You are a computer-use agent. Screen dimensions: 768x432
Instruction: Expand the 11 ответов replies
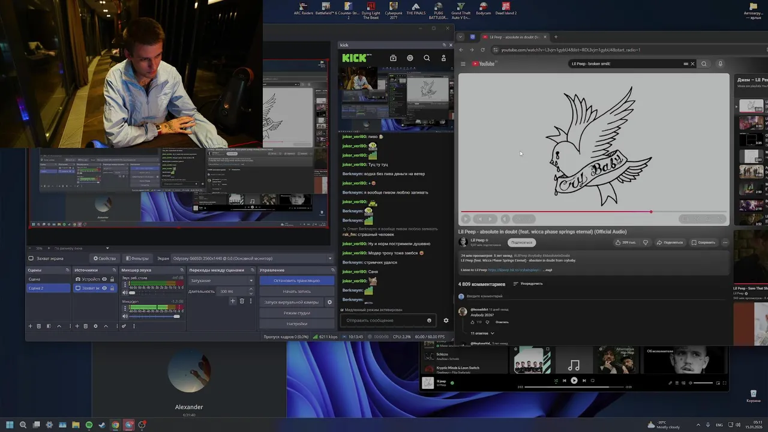coord(482,333)
